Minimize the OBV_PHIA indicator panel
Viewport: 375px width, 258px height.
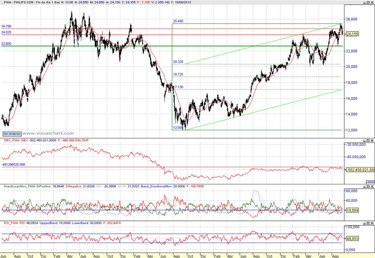pyautogui.click(x=364, y=140)
